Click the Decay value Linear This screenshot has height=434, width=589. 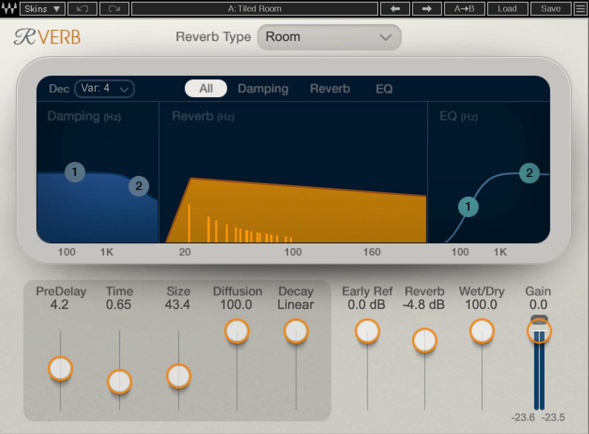click(295, 305)
